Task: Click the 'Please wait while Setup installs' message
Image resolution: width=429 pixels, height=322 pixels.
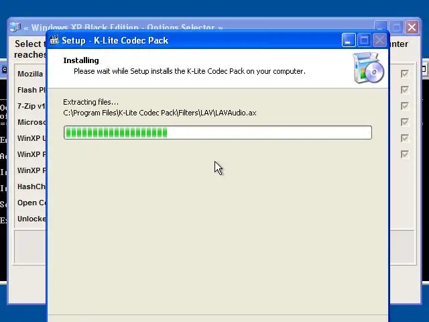Action: tap(190, 71)
